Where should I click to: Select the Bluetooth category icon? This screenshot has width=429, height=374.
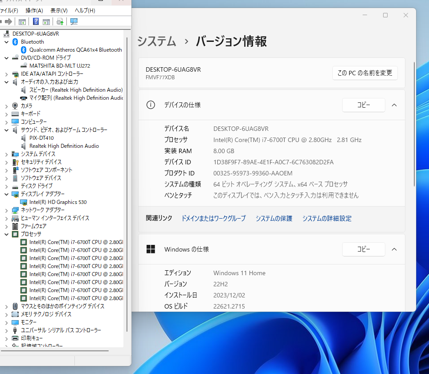pos(15,42)
